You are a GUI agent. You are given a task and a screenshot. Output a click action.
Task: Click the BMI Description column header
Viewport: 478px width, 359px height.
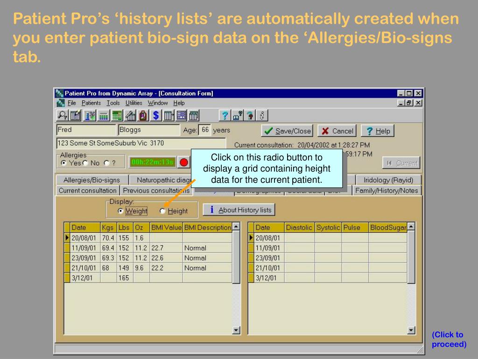207,228
